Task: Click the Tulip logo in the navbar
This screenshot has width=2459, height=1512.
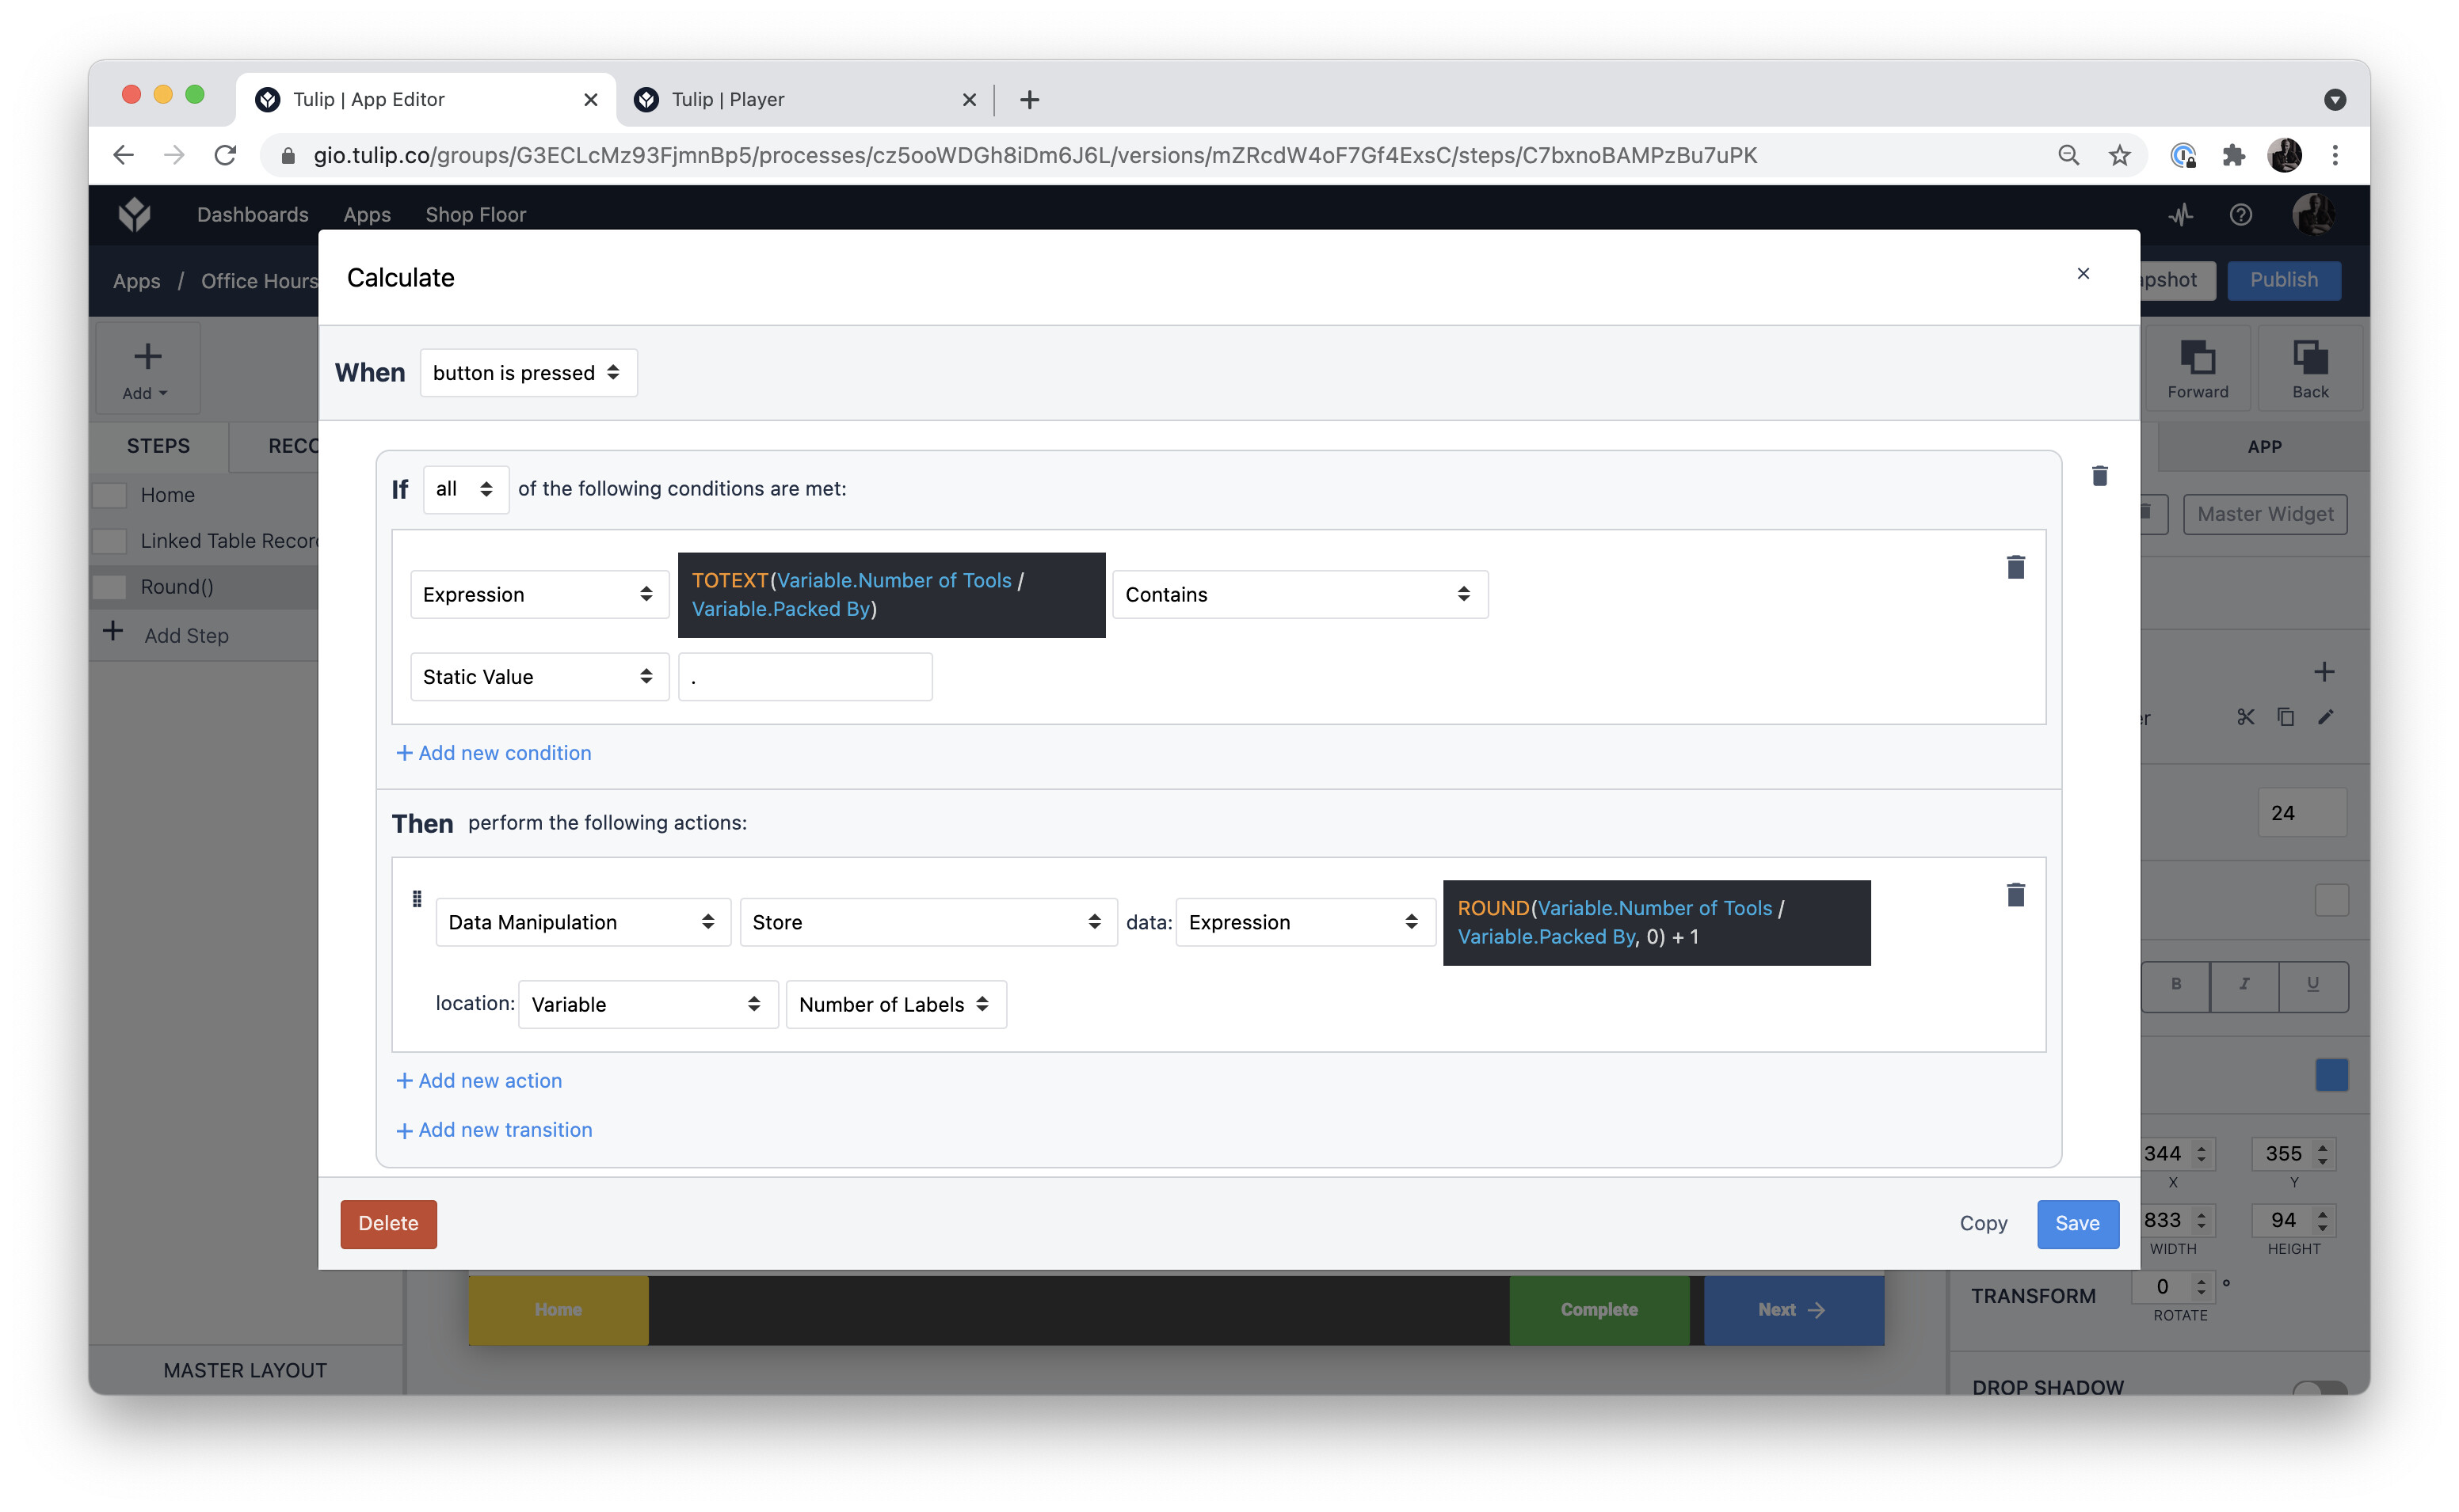Action: coord(134,214)
